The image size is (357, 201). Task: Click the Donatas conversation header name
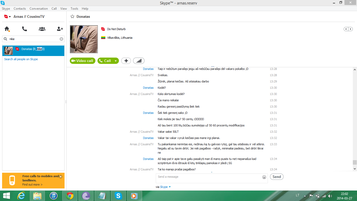click(x=83, y=16)
